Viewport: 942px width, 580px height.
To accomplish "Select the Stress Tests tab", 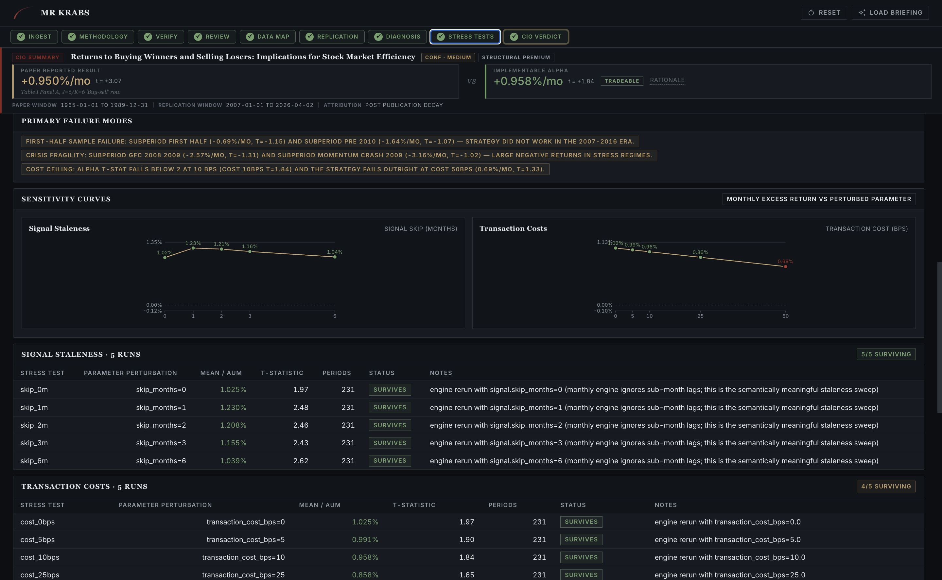I will click(465, 37).
